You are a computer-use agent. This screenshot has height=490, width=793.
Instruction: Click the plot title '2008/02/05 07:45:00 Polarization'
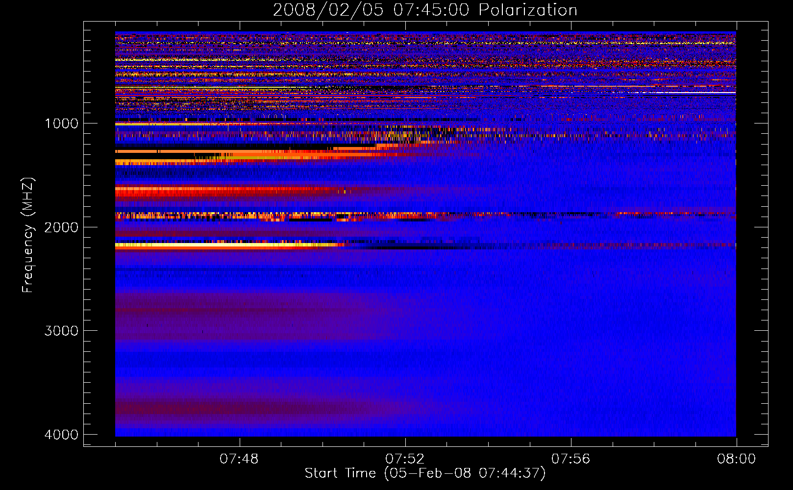[x=425, y=10]
